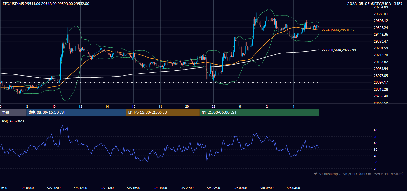Click the 5/5 12:00 timeline label
407x191 pixels.
click(81, 188)
